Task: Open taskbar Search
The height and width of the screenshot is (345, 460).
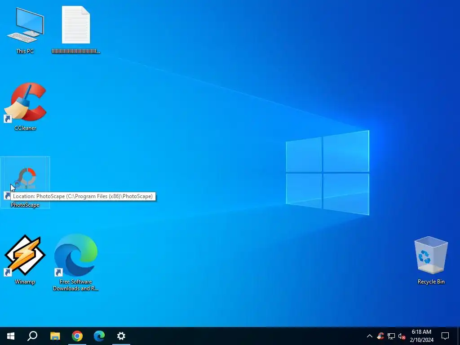Action: coord(32,336)
